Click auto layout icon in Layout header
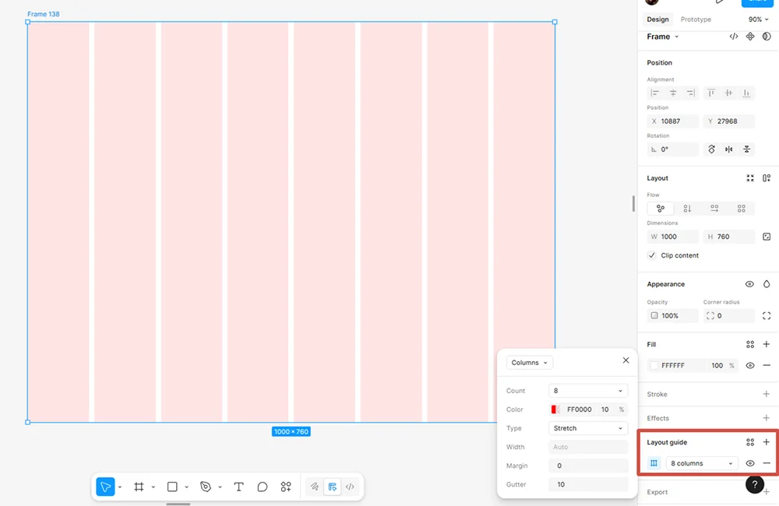This screenshot has height=506, width=779. (767, 177)
